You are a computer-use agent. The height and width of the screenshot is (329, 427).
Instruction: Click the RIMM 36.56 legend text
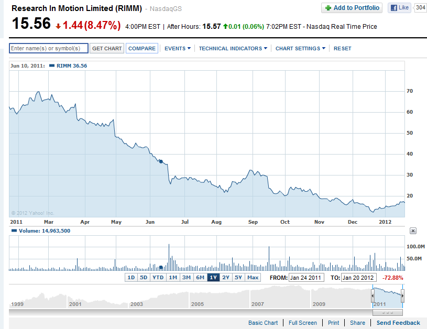tap(72, 65)
